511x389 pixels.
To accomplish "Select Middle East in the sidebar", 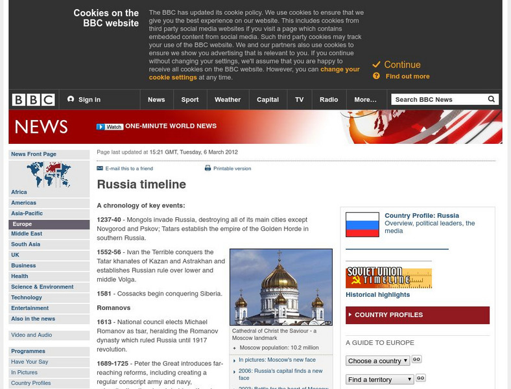I will point(49,233).
